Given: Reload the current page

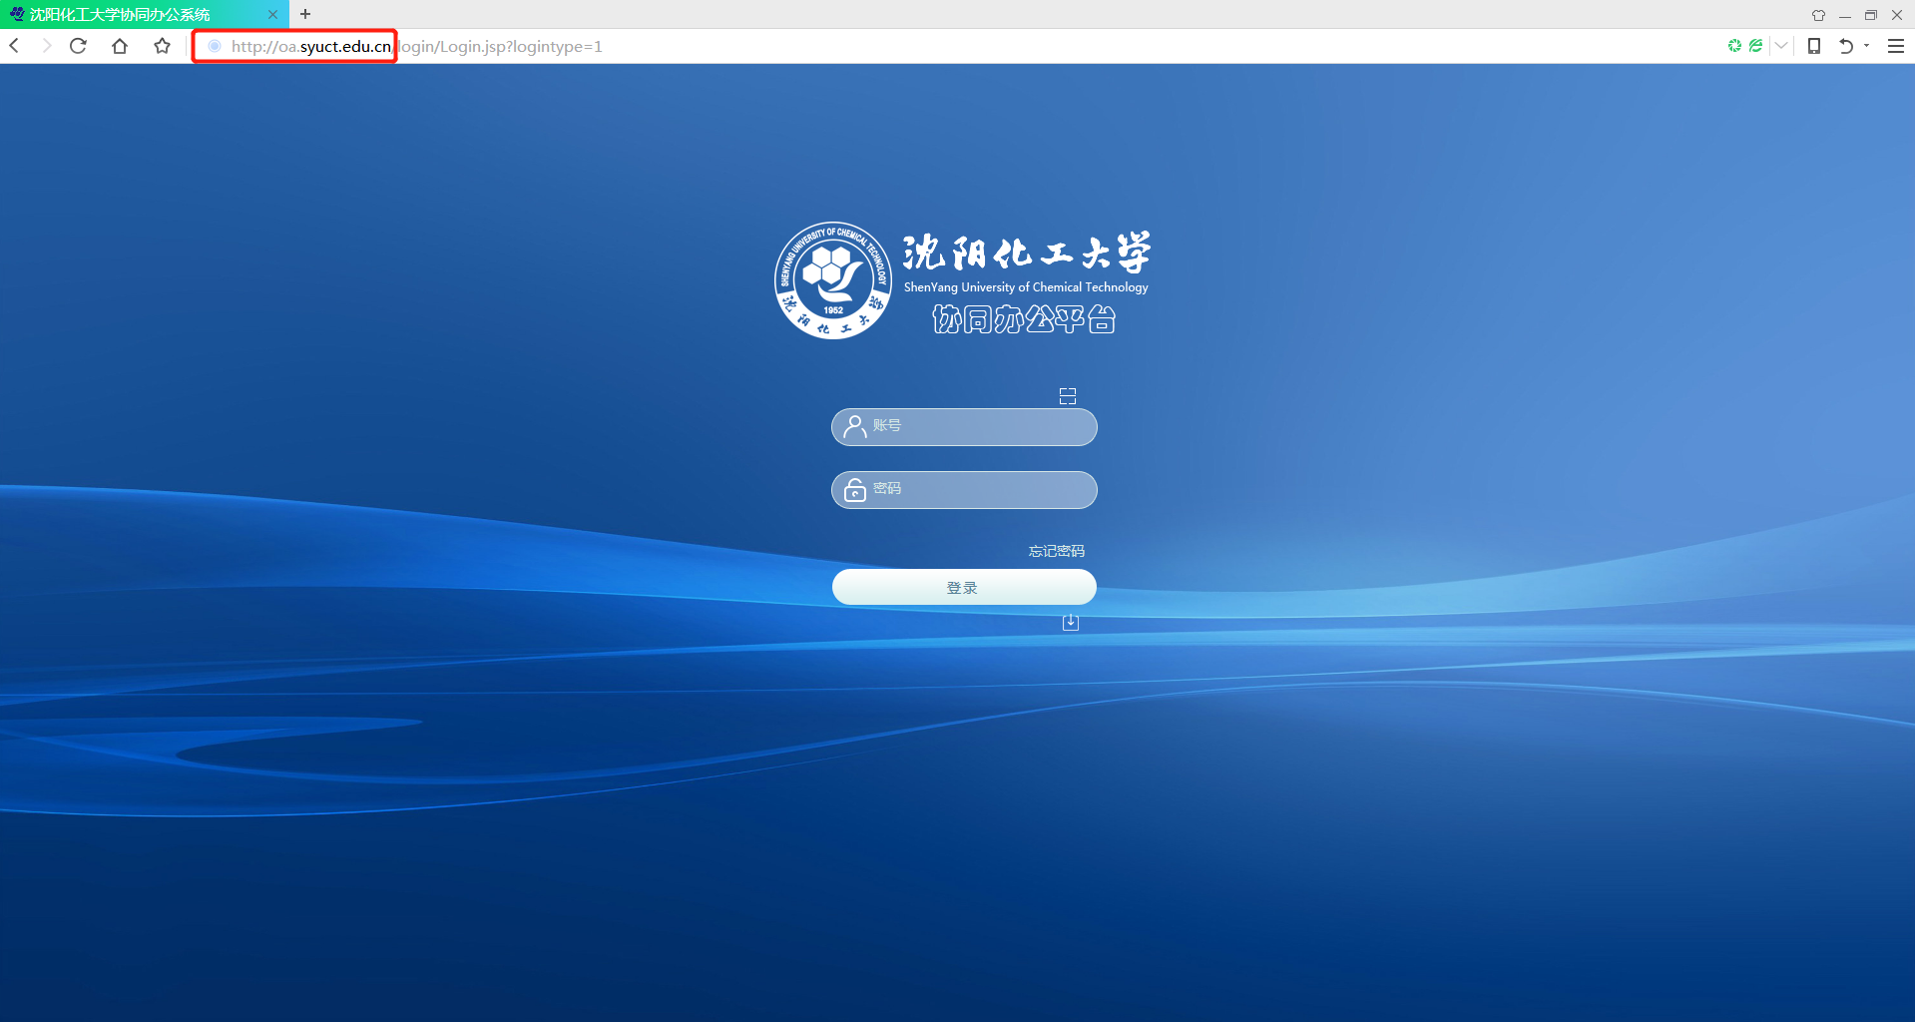Looking at the screenshot, I should [78, 46].
